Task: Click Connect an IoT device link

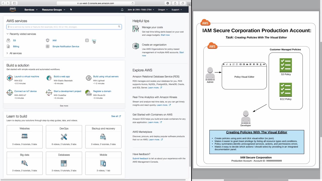Action: 25,91
